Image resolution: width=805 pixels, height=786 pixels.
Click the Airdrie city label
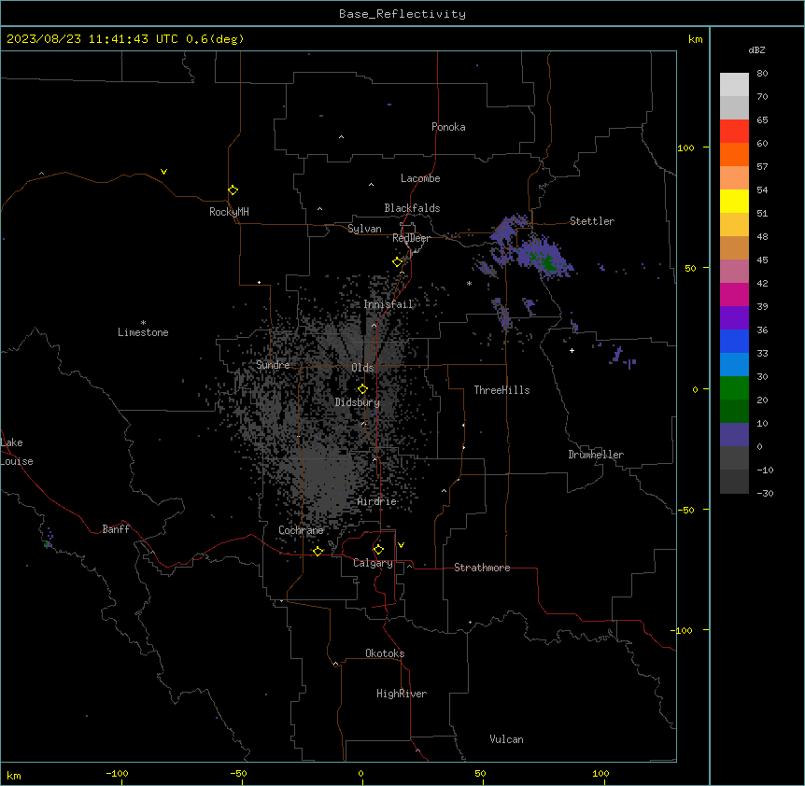coord(376,501)
